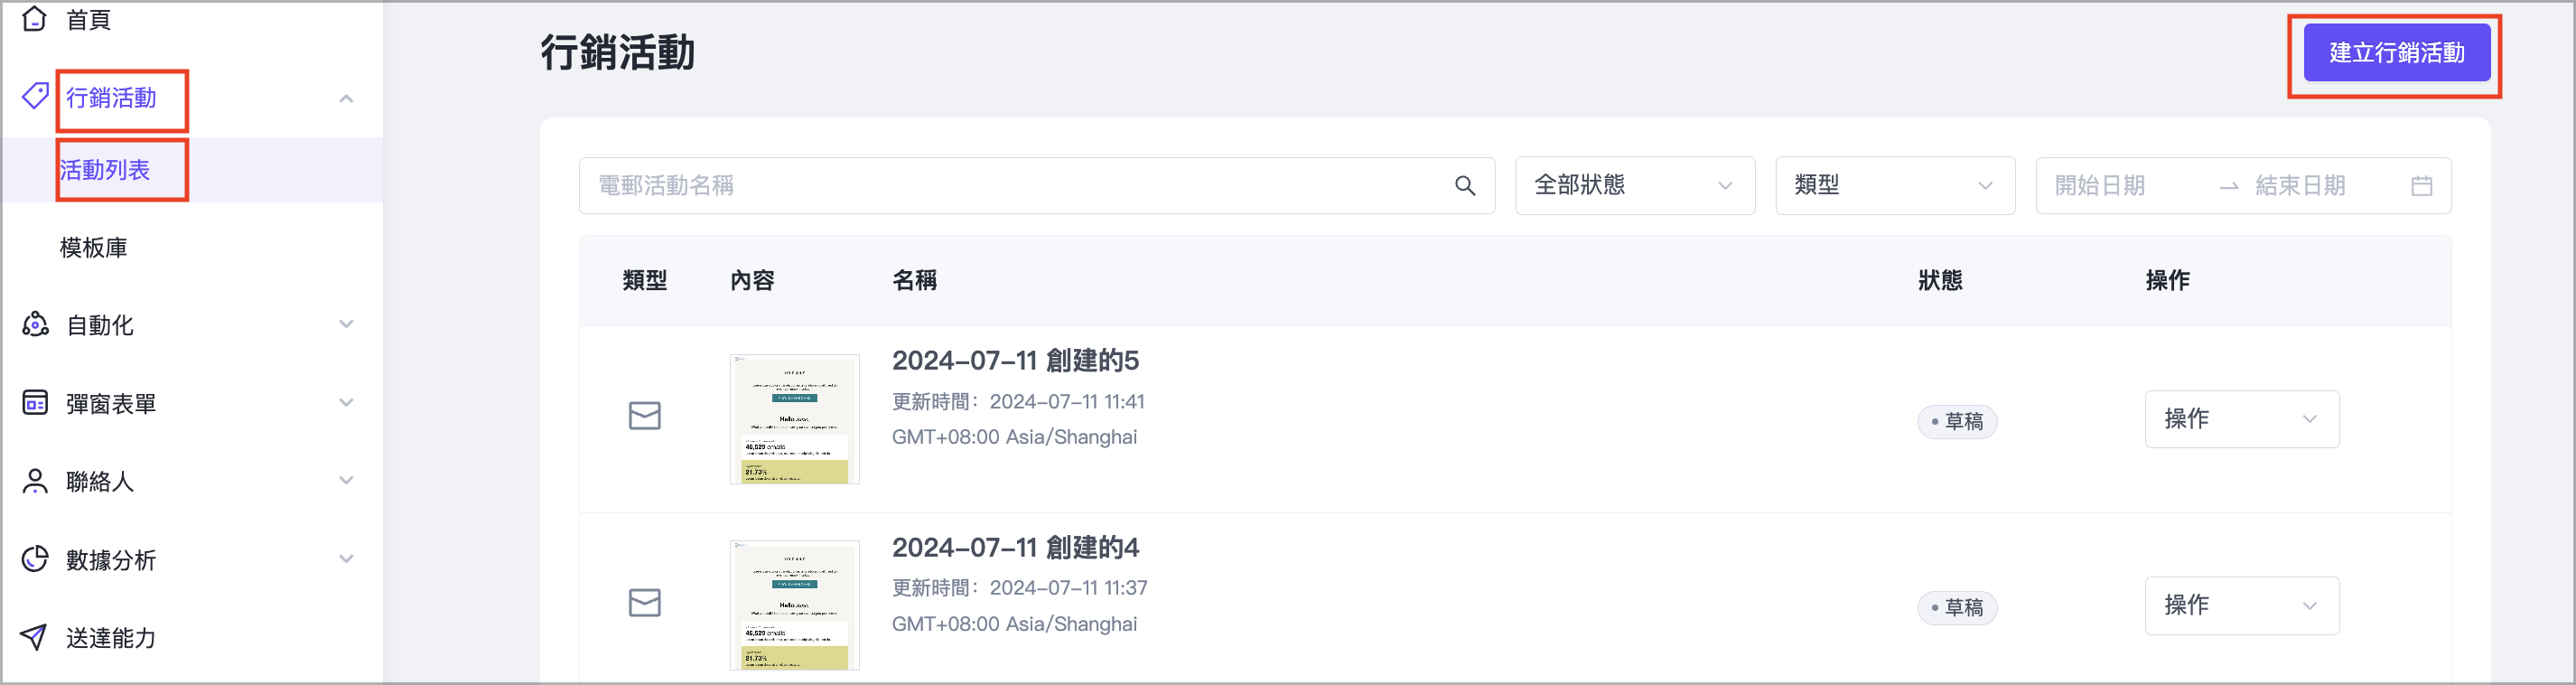Click the automation icon in sidebar

[x=35, y=324]
